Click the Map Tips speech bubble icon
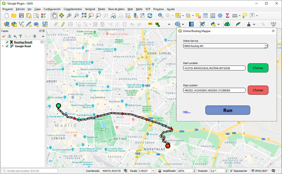This screenshot has height=174, width=282. [x=245, y=16]
